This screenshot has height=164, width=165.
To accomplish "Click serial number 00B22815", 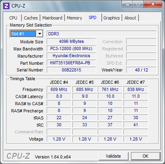I will pos(71,70).
